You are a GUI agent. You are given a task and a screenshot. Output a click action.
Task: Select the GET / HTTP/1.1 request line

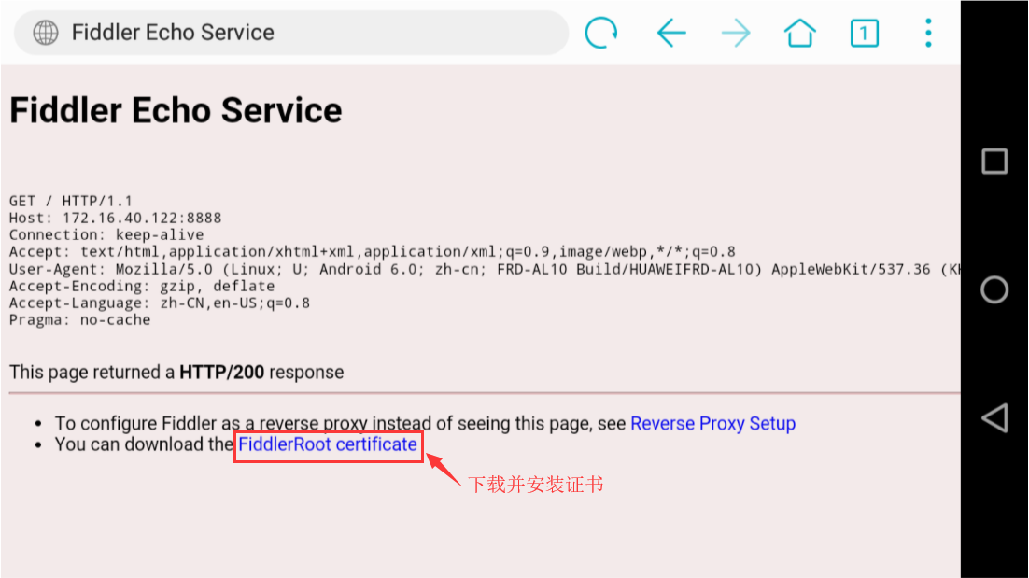click(x=71, y=201)
